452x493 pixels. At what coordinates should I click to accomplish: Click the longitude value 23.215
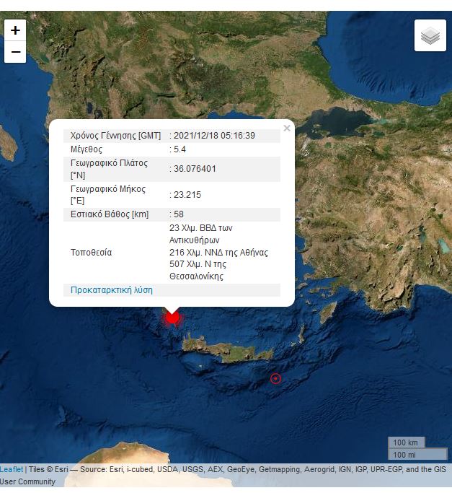tap(187, 195)
